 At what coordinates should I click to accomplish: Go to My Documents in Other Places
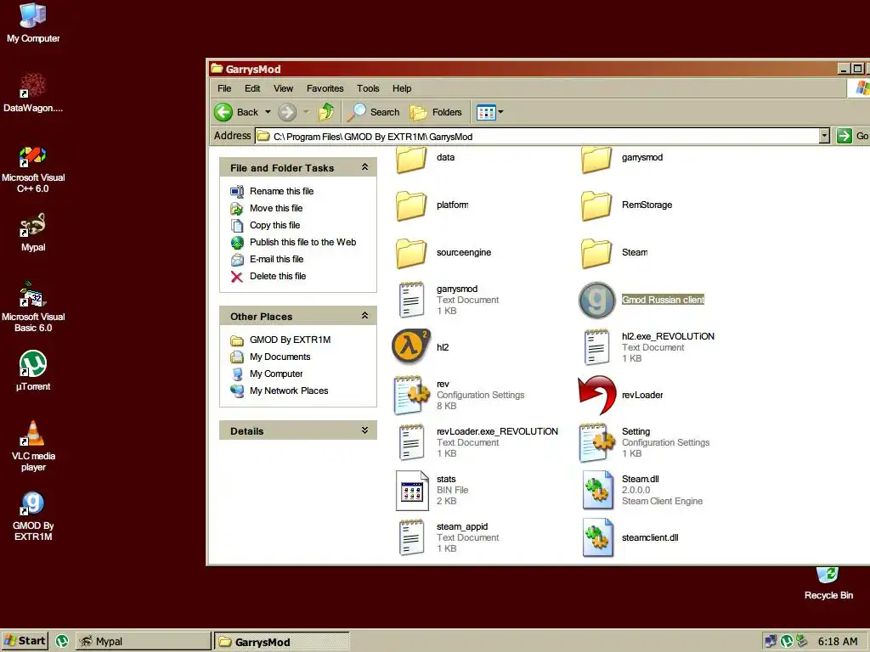pyautogui.click(x=280, y=357)
